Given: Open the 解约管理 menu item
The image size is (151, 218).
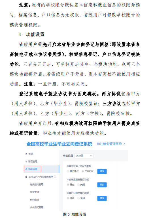Looking at the screenshot, I should [35, 200].
